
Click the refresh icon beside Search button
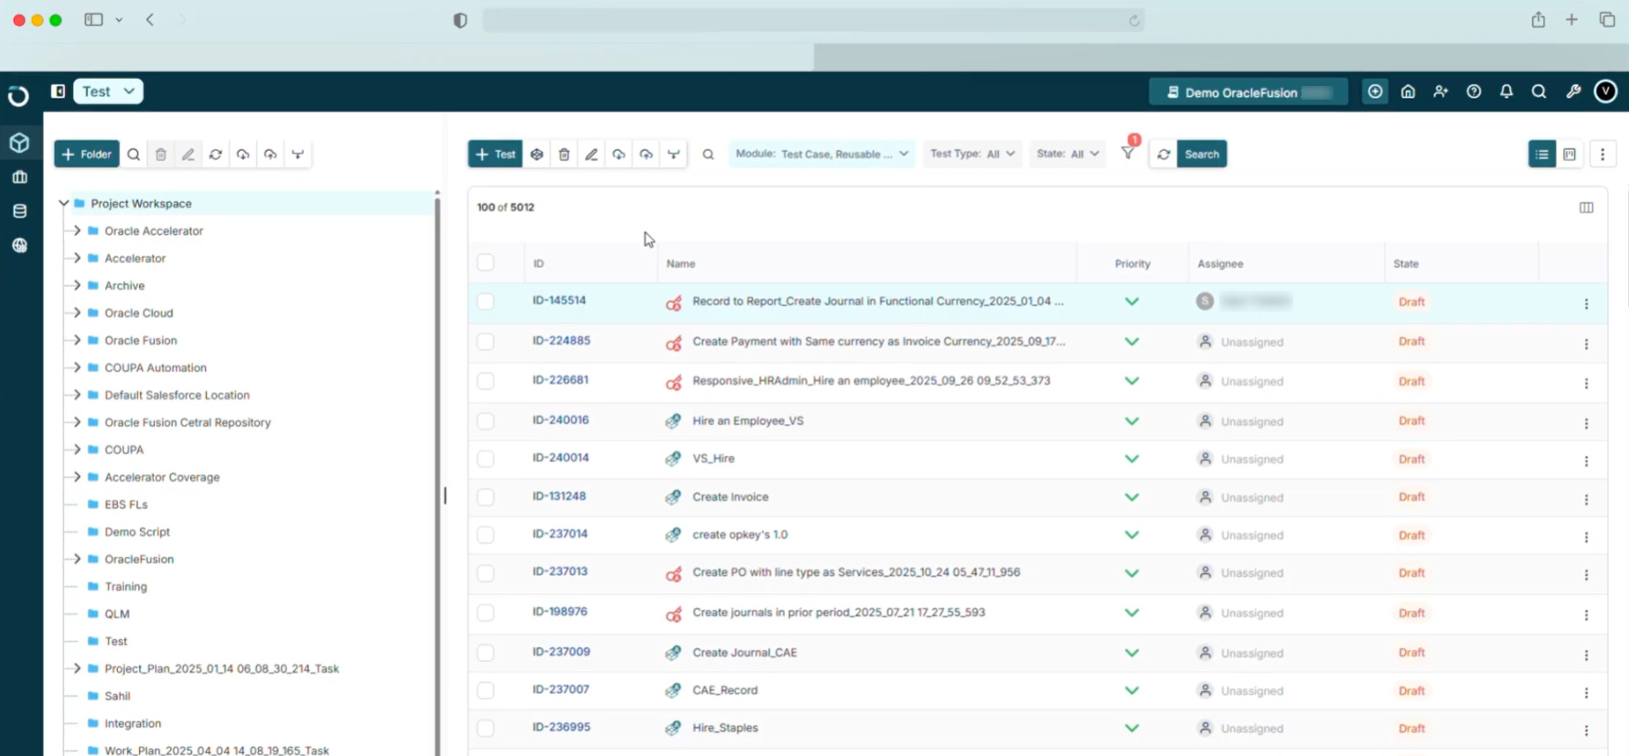(x=1163, y=154)
